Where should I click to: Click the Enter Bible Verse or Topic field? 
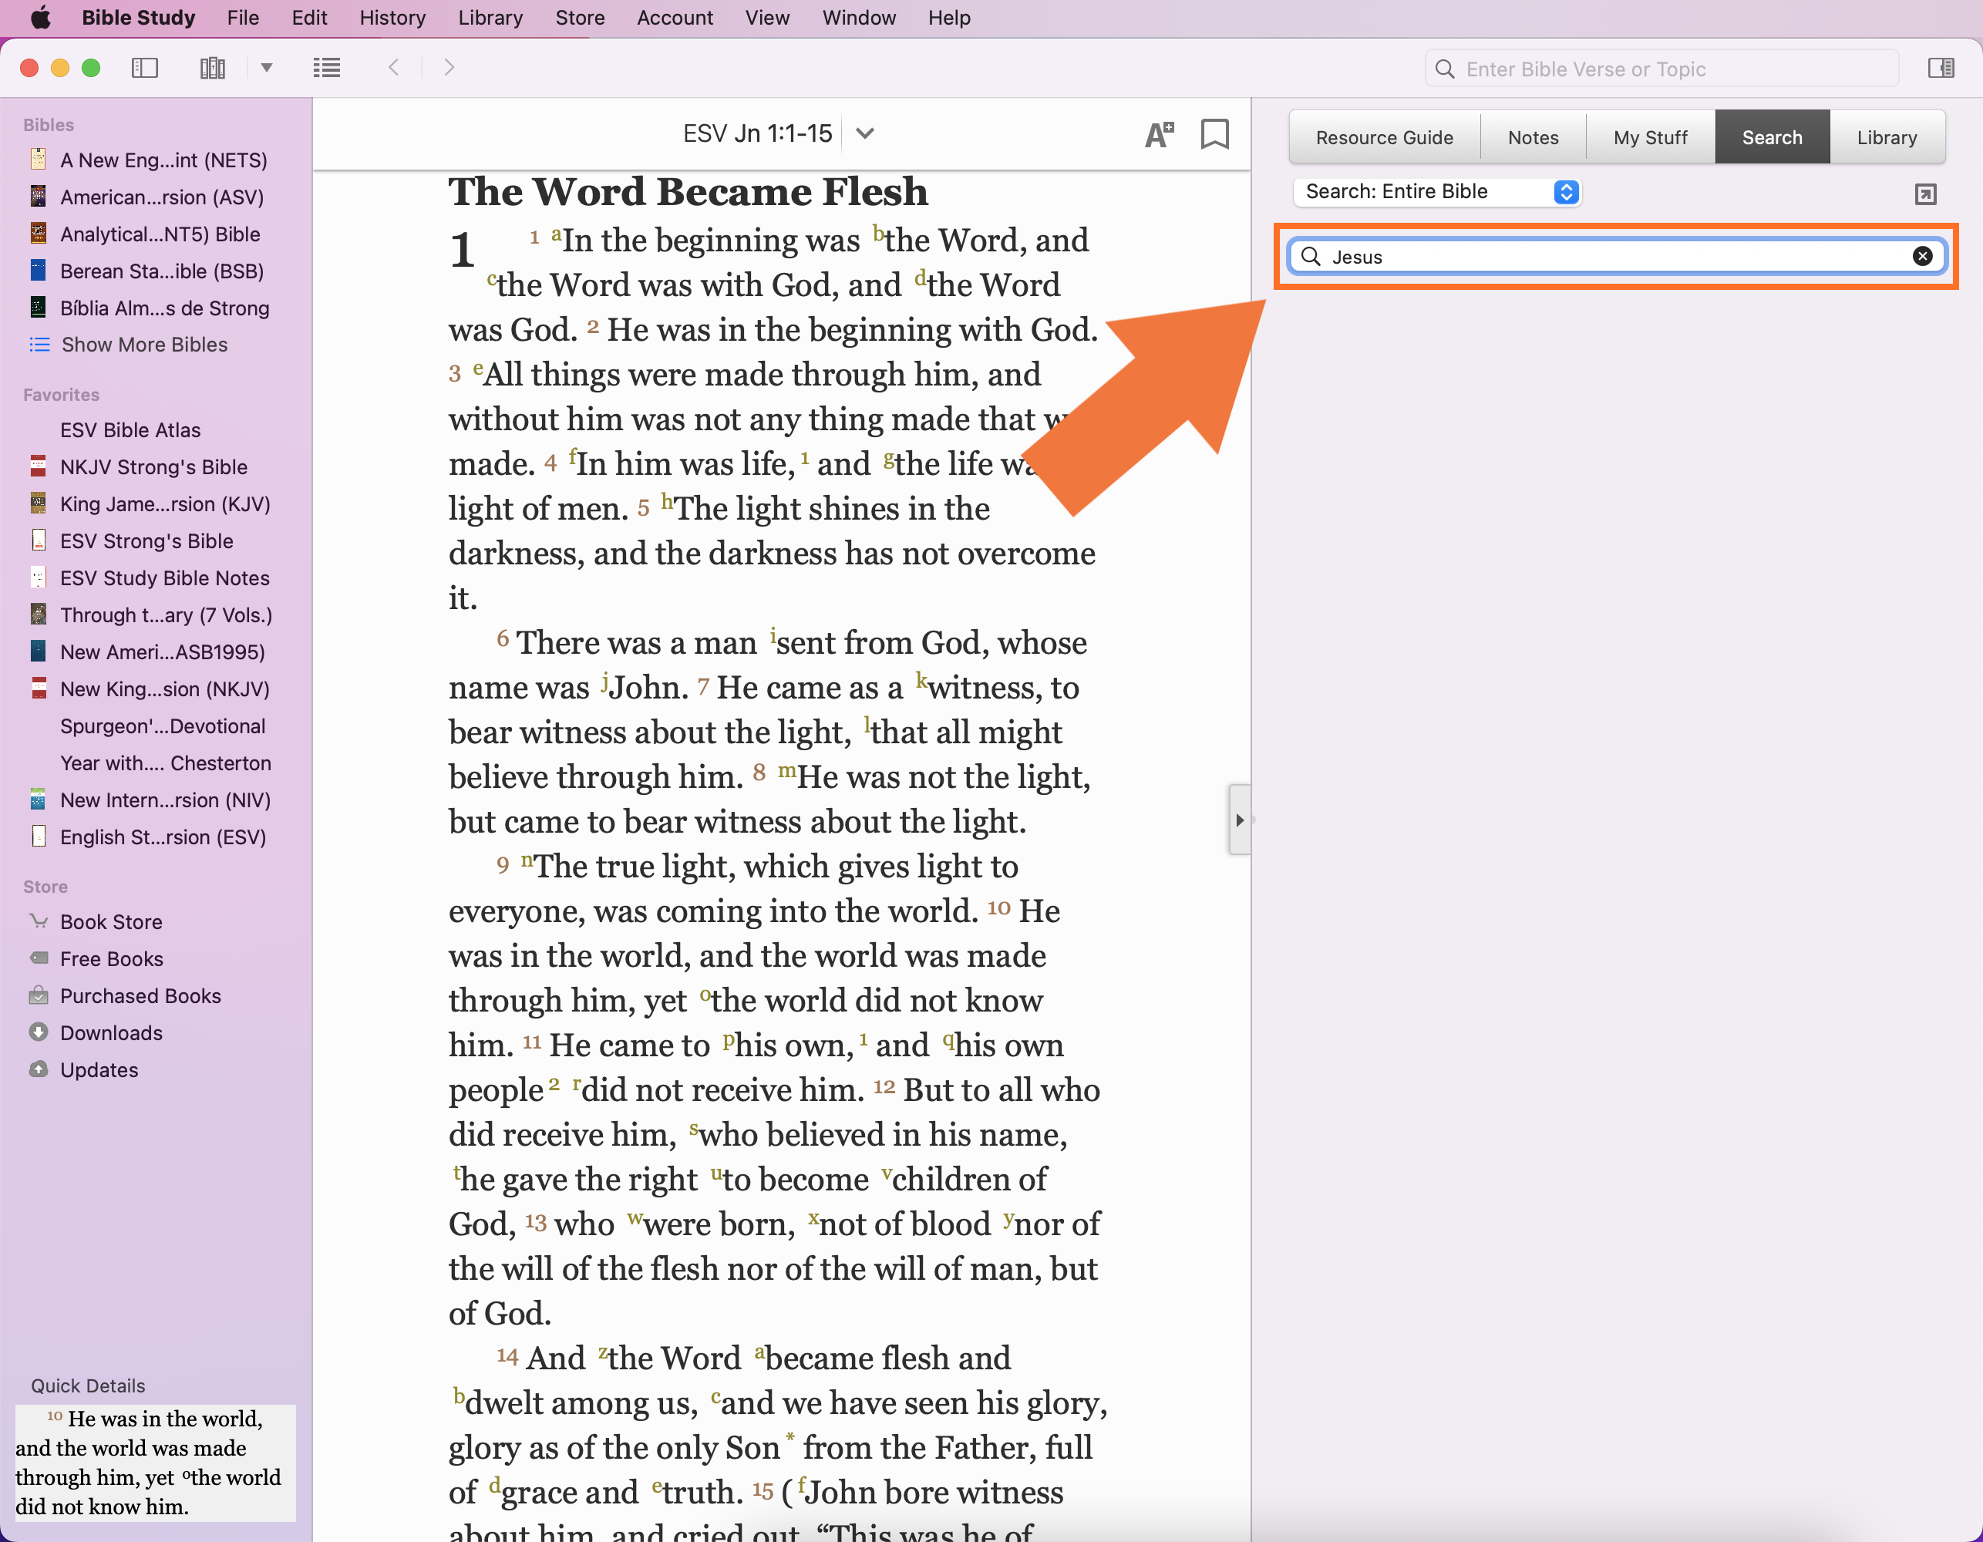tap(1671, 69)
